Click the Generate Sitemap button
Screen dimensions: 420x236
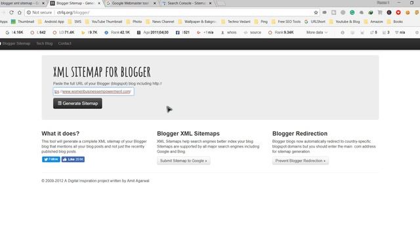(77, 104)
